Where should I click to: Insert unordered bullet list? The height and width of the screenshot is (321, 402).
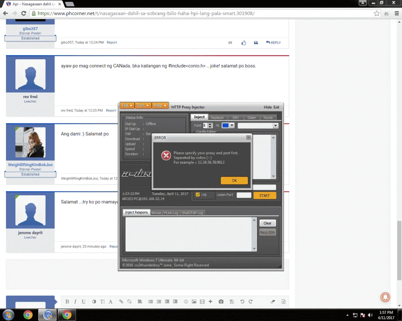[151, 302]
